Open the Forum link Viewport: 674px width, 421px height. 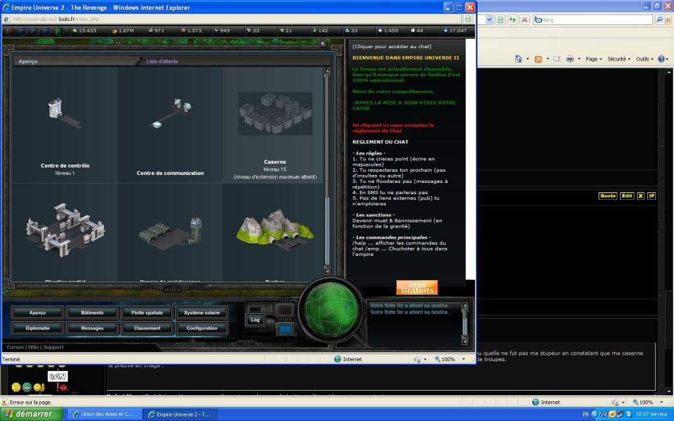point(15,347)
